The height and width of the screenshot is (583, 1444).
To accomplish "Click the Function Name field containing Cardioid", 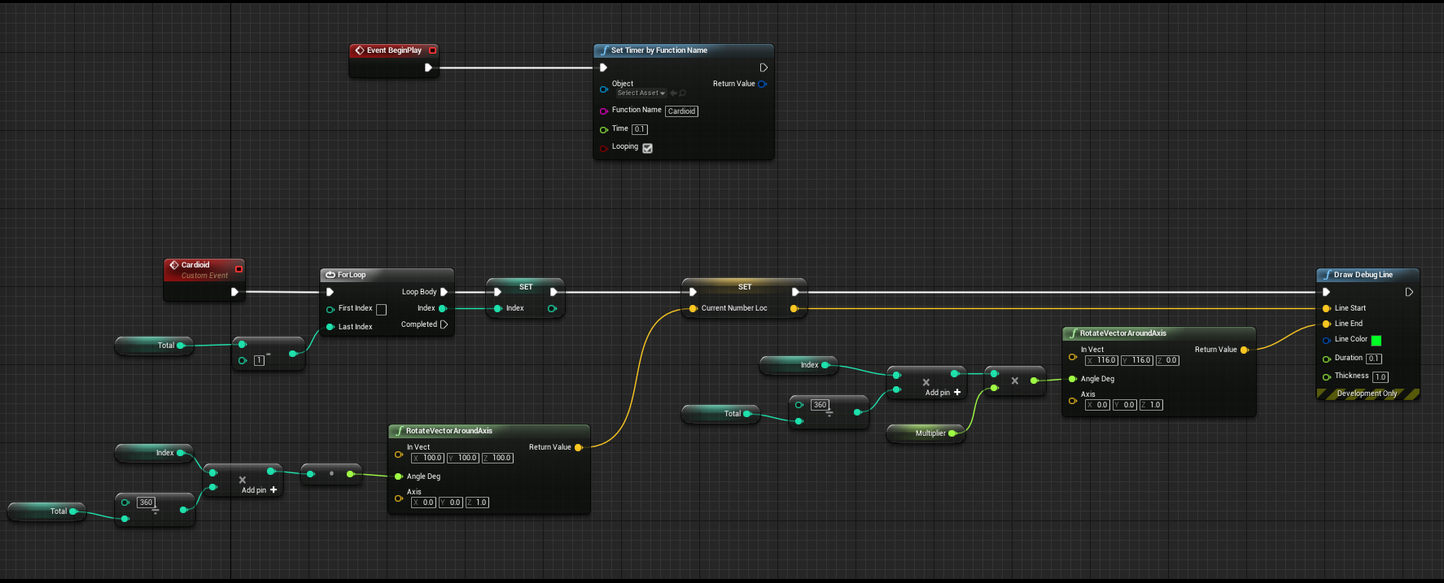I will click(x=681, y=111).
